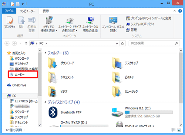Minimize the ribbon with the chevron

175,11
